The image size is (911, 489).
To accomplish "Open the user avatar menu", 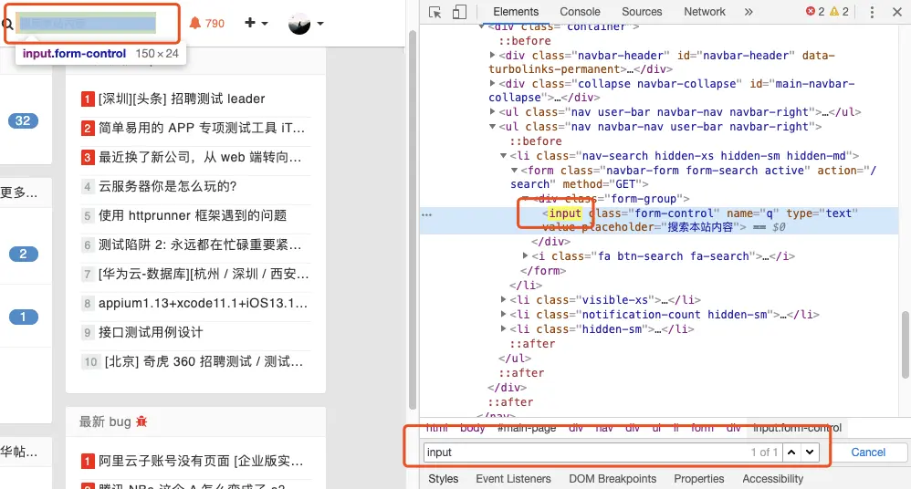I will [x=306, y=24].
